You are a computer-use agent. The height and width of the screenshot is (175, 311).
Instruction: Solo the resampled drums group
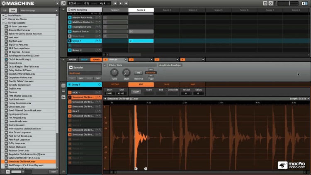[100, 27]
